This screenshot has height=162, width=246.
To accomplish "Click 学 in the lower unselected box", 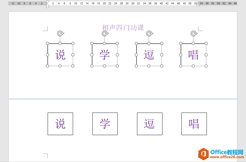I will (x=105, y=124).
